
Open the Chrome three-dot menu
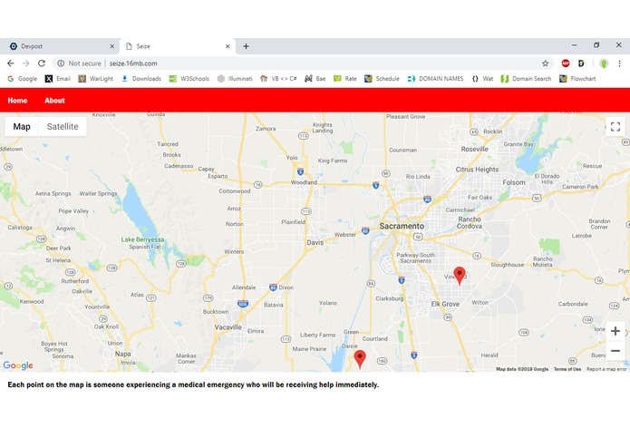coord(619,63)
